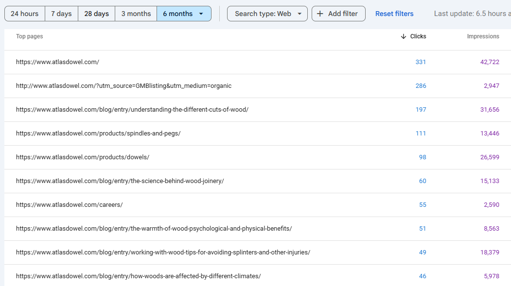This screenshot has width=511, height=286.
Task: Select the GMBlisting utm_source URL row
Action: coord(258,86)
